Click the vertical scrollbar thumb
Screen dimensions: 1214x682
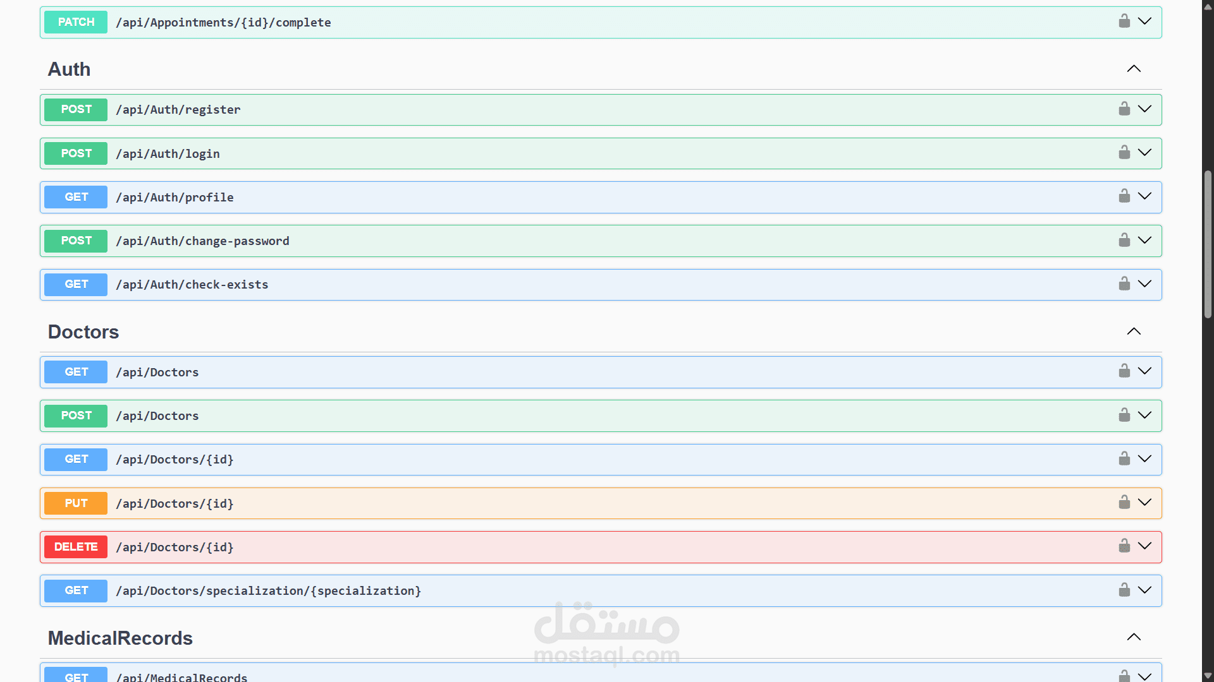coord(1208,243)
